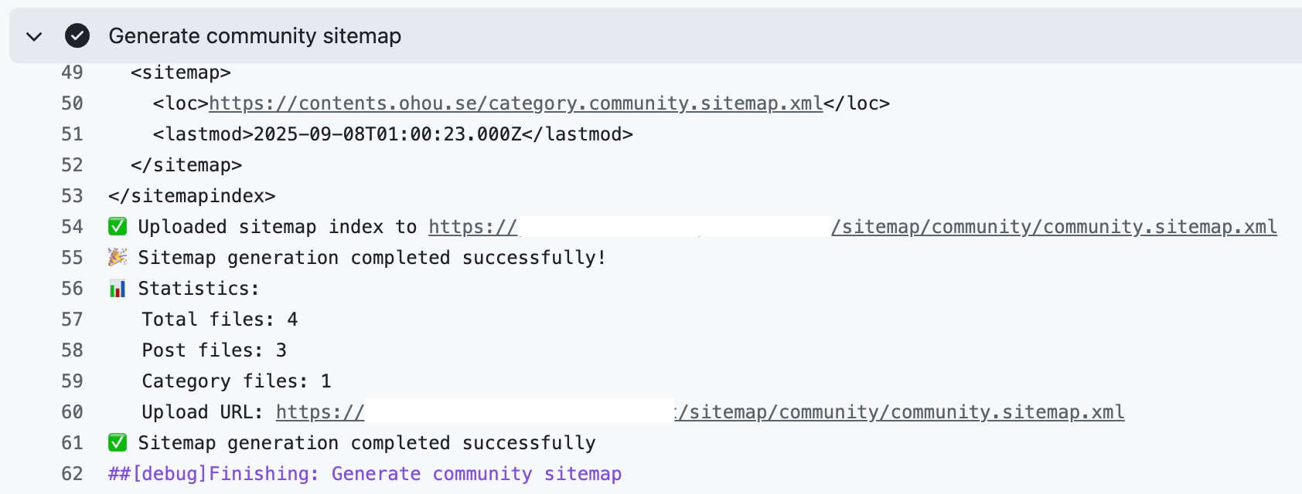Click the bar chart emoji beside Statistics
The image size is (1302, 494).
click(118, 289)
